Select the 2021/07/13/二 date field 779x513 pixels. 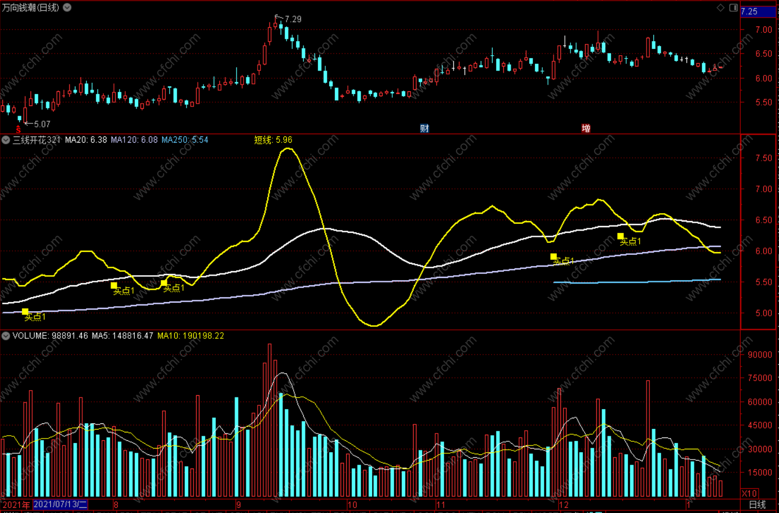click(x=60, y=505)
